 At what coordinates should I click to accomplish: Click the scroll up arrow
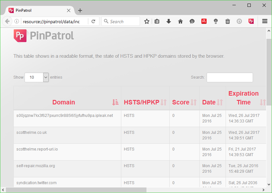coord(269,31)
